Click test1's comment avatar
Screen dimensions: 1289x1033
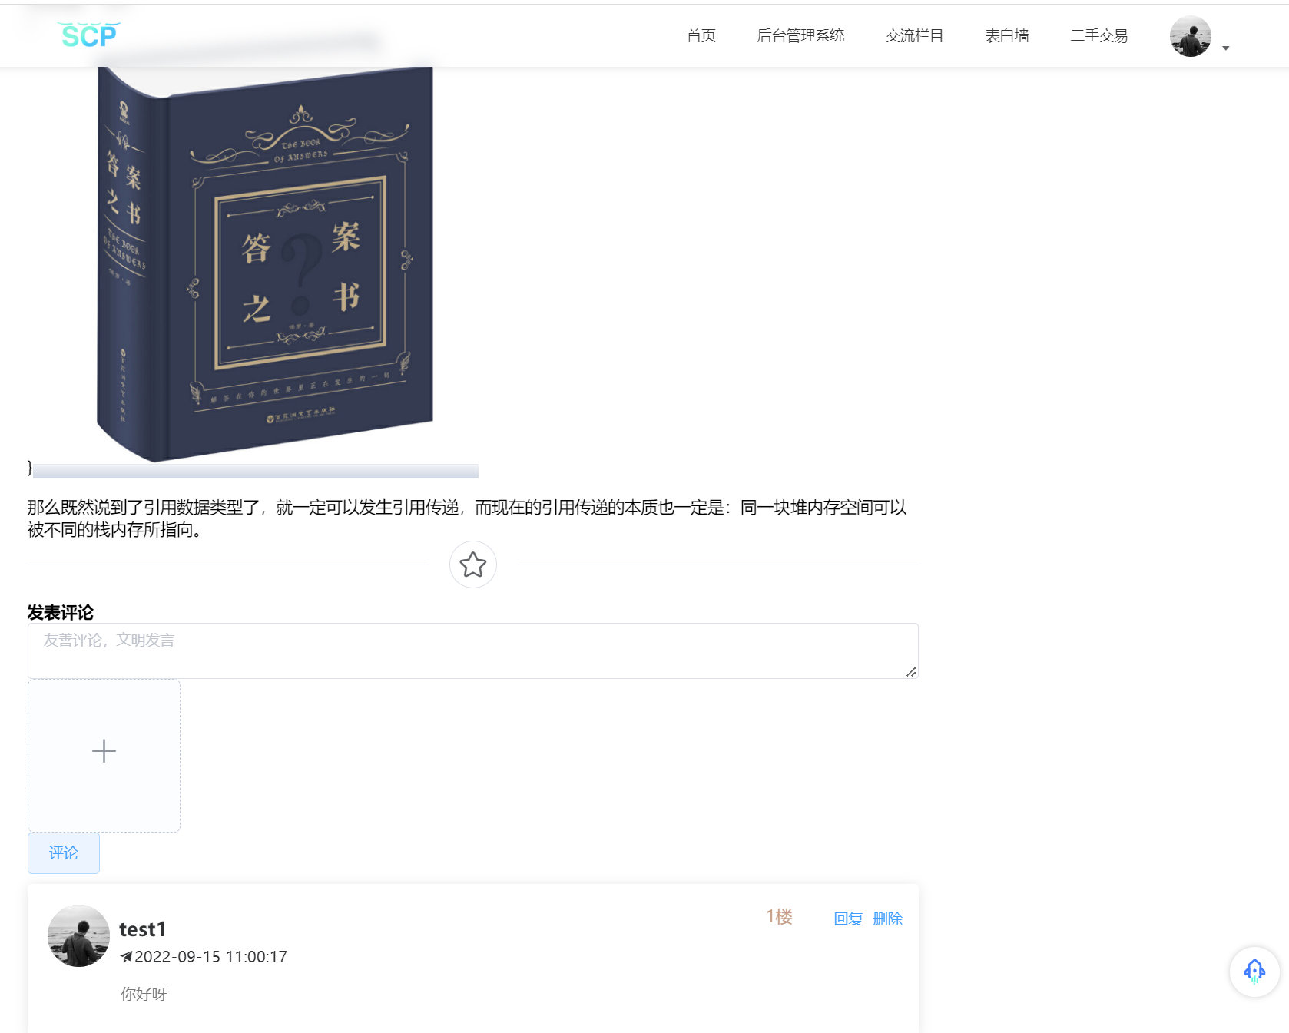click(78, 935)
